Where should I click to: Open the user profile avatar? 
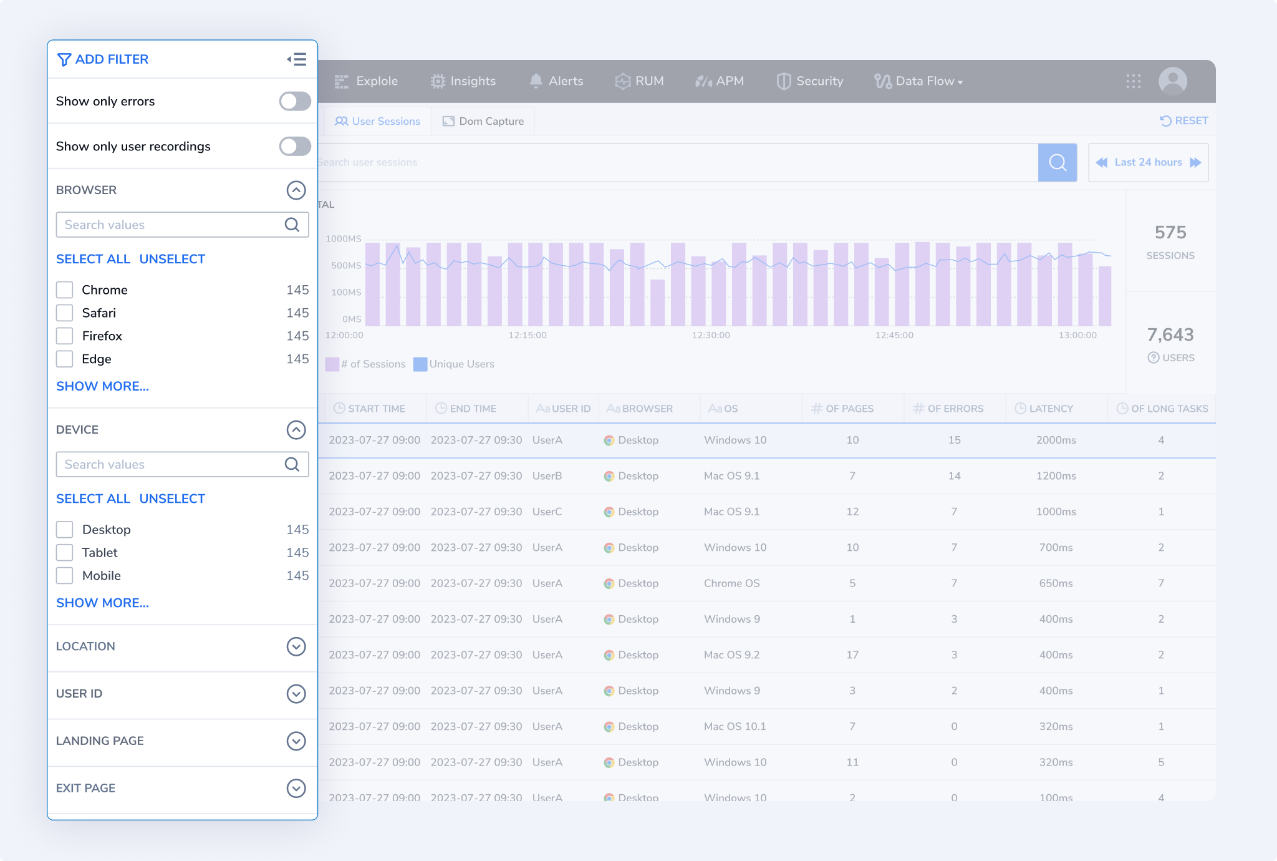[1173, 81]
